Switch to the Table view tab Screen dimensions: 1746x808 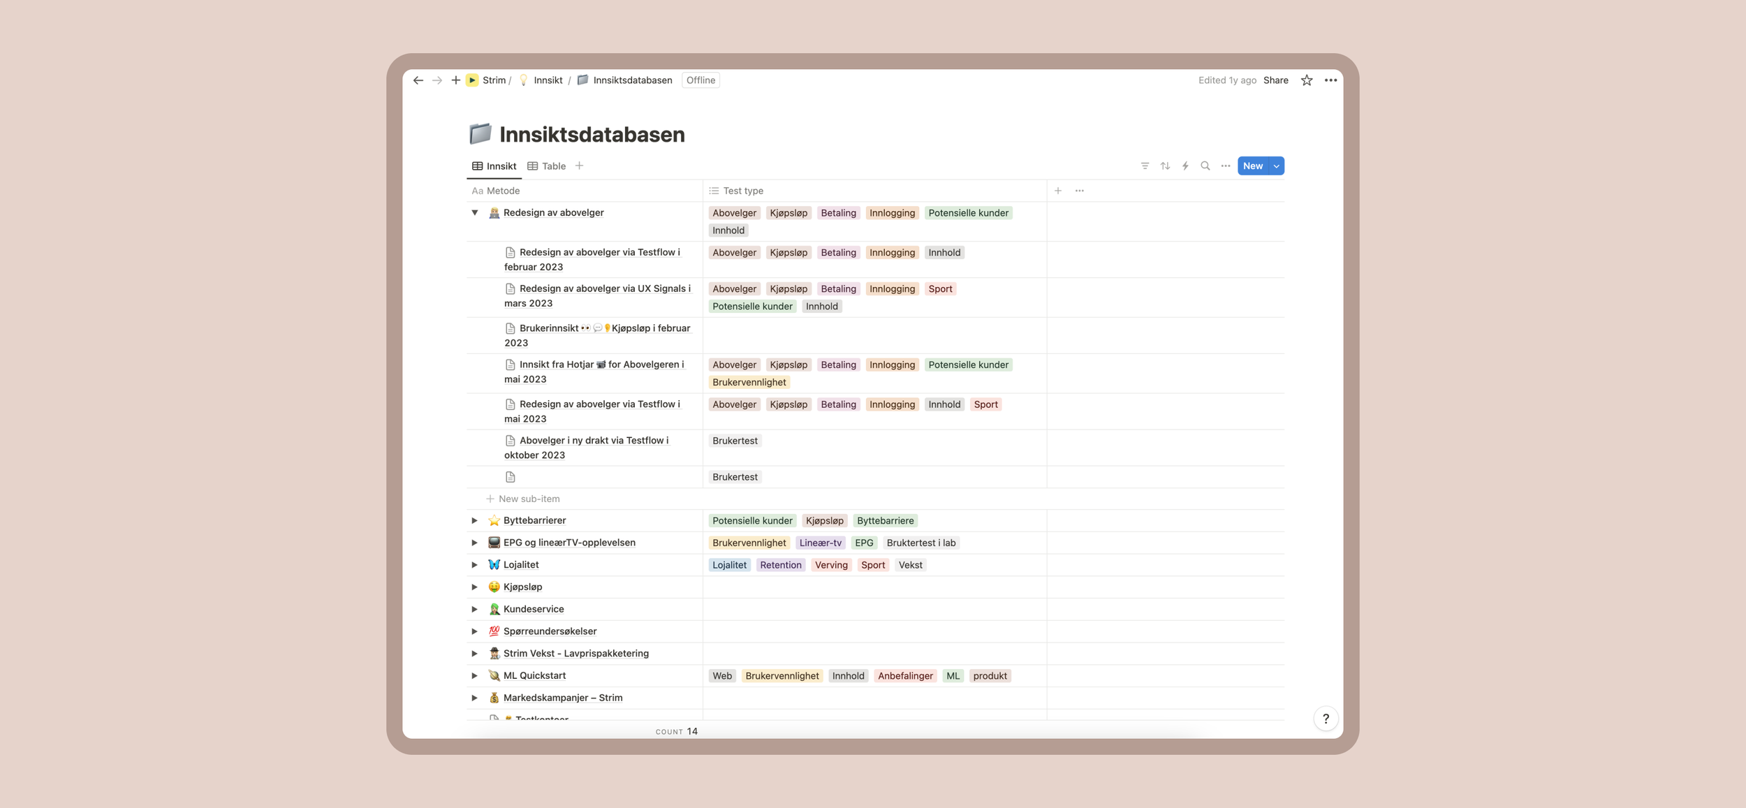(546, 166)
